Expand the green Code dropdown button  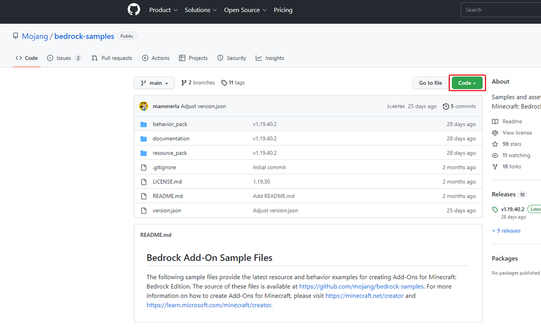pos(467,83)
